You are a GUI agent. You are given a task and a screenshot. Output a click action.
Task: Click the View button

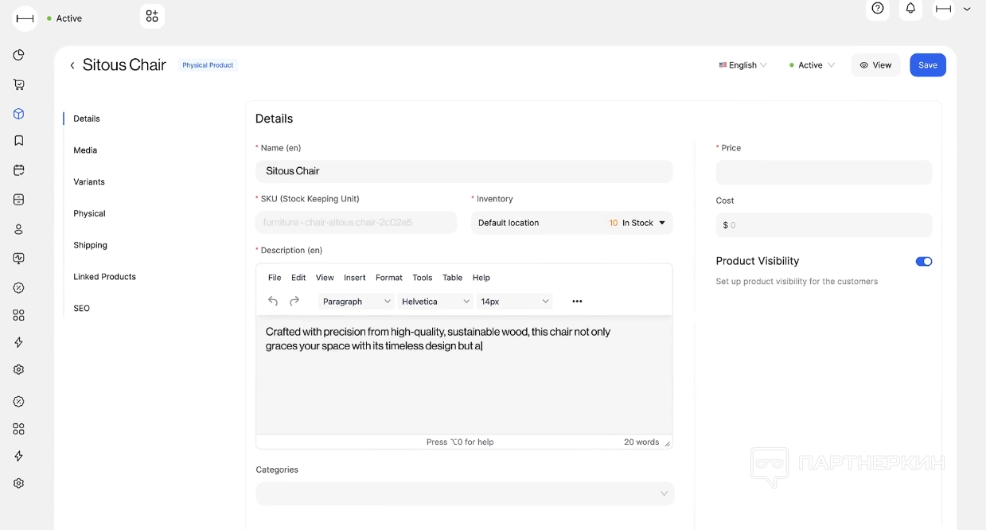point(875,65)
